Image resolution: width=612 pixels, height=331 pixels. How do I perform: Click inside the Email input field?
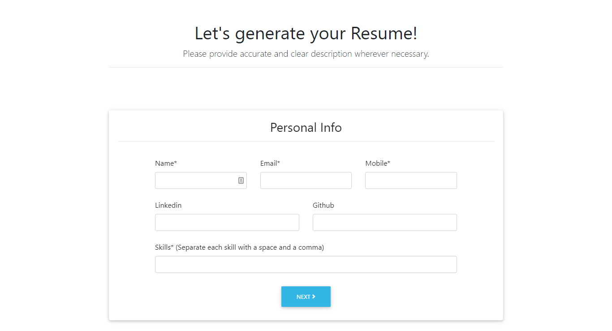point(306,180)
